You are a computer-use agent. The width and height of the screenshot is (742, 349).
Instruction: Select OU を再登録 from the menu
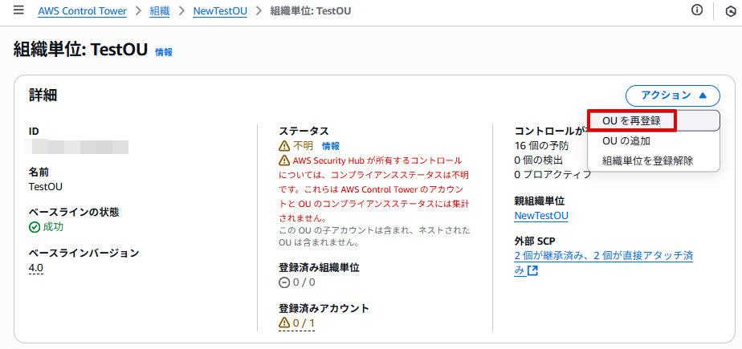coord(631,120)
